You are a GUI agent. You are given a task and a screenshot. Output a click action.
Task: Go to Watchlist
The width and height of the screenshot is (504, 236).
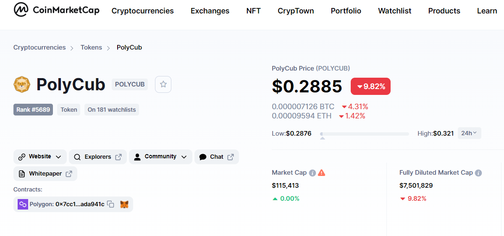395,11
